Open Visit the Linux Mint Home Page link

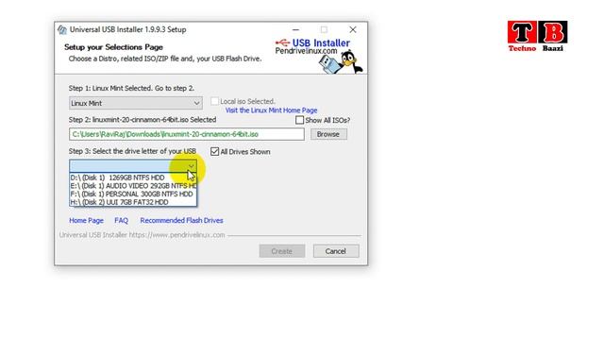click(x=271, y=110)
